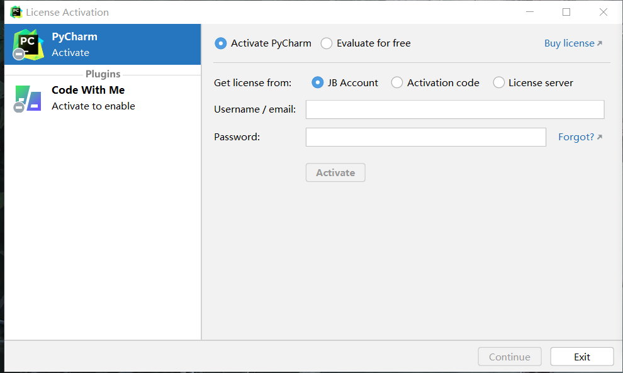
Task: Click the Code With Me plugin icon
Action: point(28,99)
